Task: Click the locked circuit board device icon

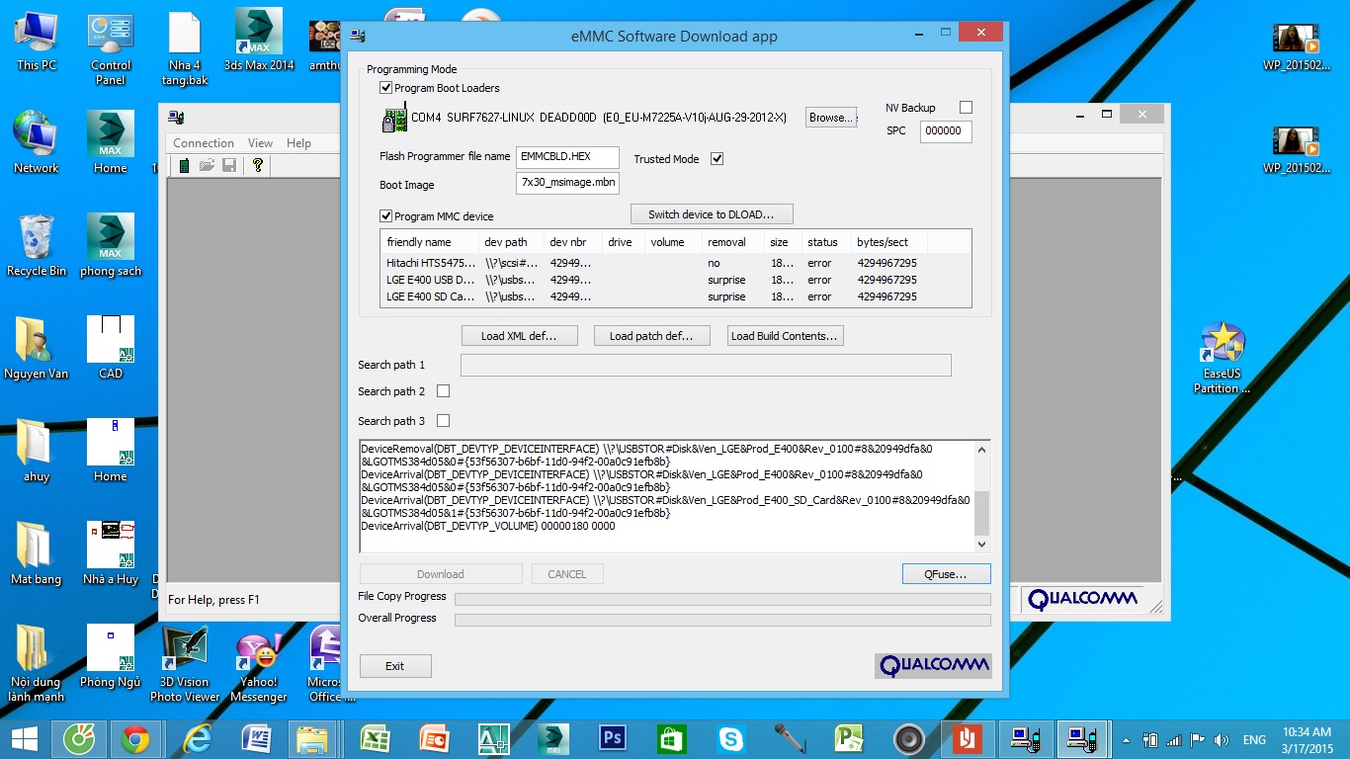Action: click(x=393, y=119)
